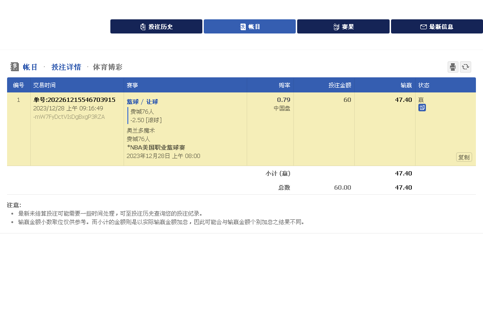Open the 赛果 results tab
The image size is (483, 316).
(343, 26)
